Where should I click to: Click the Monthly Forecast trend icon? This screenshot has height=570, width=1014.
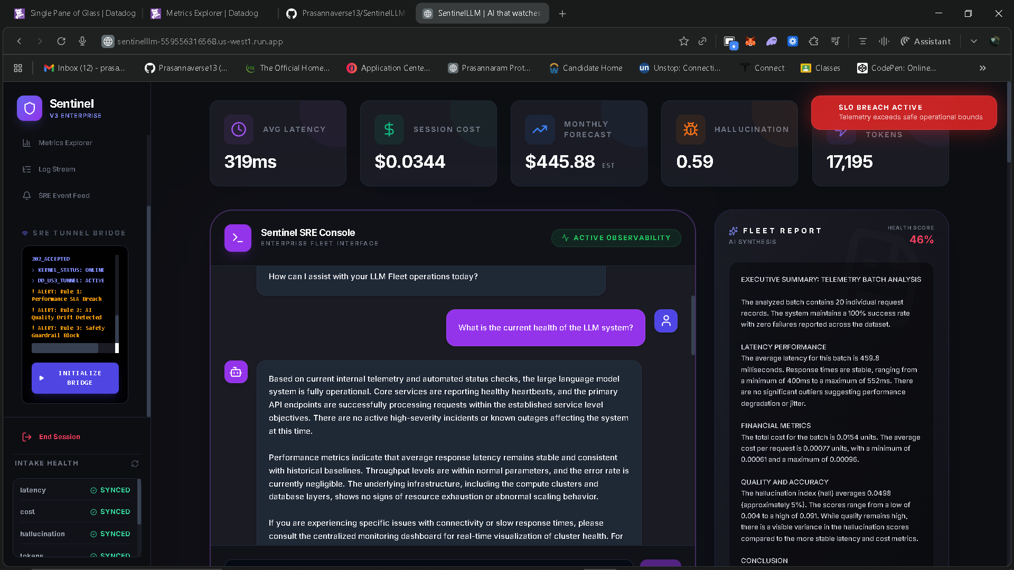[540, 129]
